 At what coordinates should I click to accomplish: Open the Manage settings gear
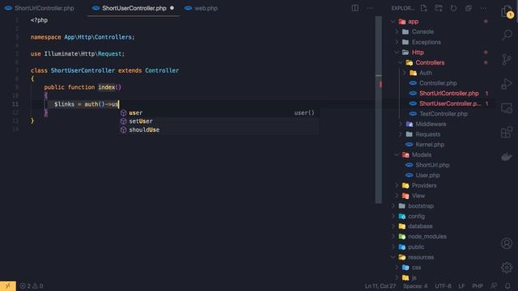pos(507,268)
